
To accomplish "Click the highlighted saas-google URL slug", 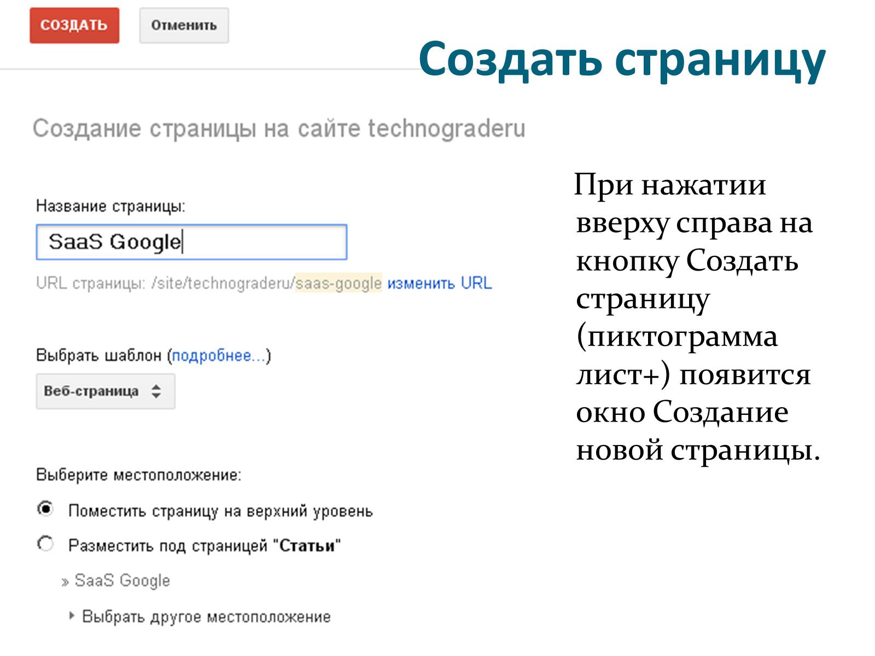I will click(x=339, y=283).
